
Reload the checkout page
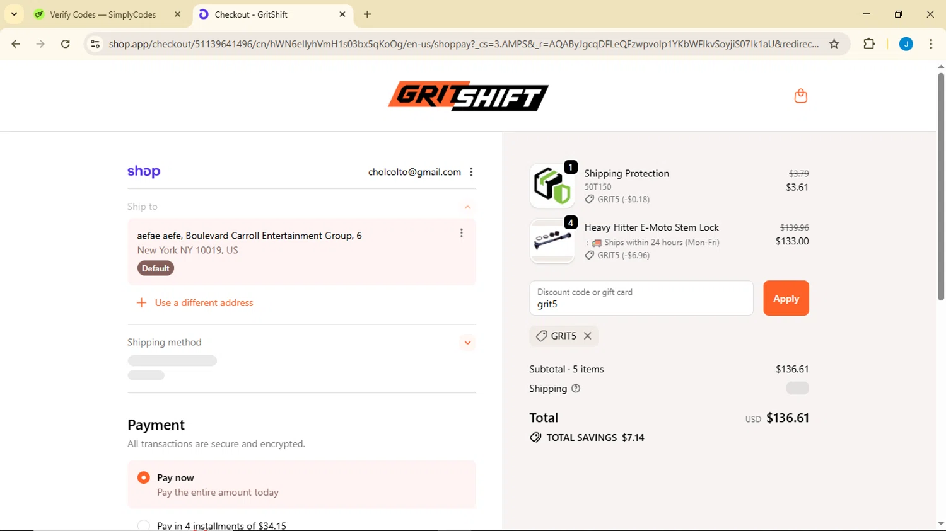click(66, 44)
